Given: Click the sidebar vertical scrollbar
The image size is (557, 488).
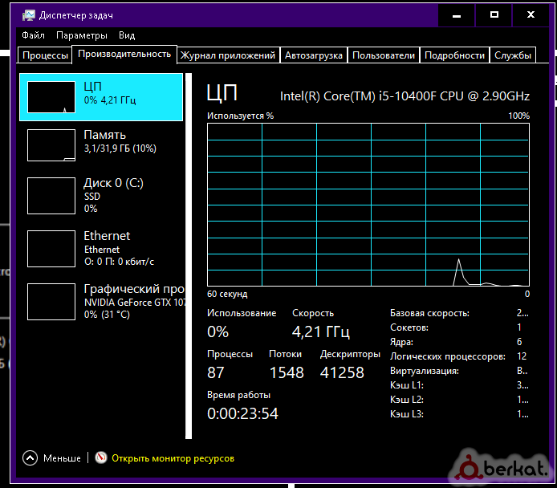Looking at the screenshot, I should [189, 256].
